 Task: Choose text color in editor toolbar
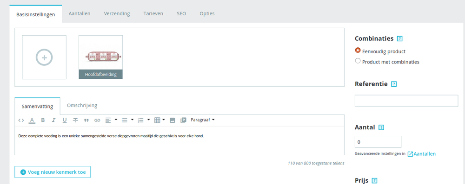tap(32, 120)
